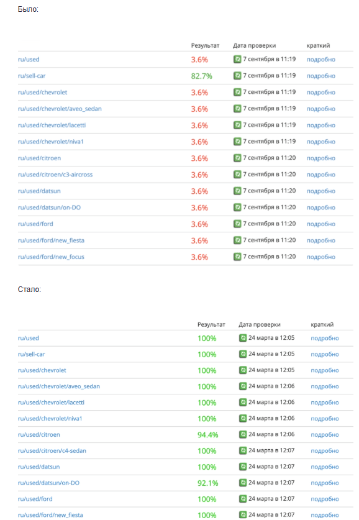Recheck icon for chevrolet/niva1 dated 7 сентября
Image resolution: width=359 pixels, height=520 pixels.
(x=237, y=142)
